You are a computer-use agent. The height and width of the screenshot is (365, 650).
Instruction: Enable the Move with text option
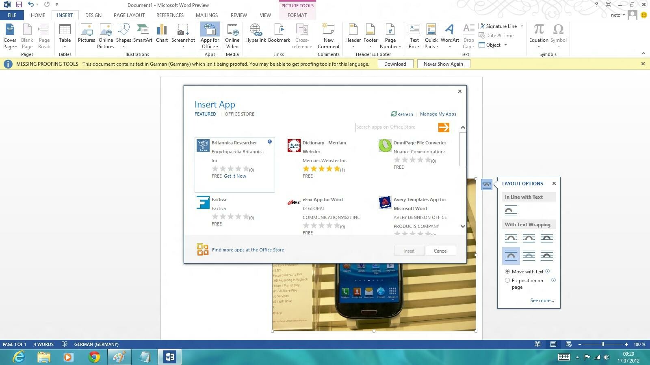pos(507,271)
